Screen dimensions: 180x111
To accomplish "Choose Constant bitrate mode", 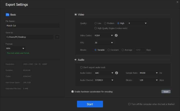I will click(108, 50).
